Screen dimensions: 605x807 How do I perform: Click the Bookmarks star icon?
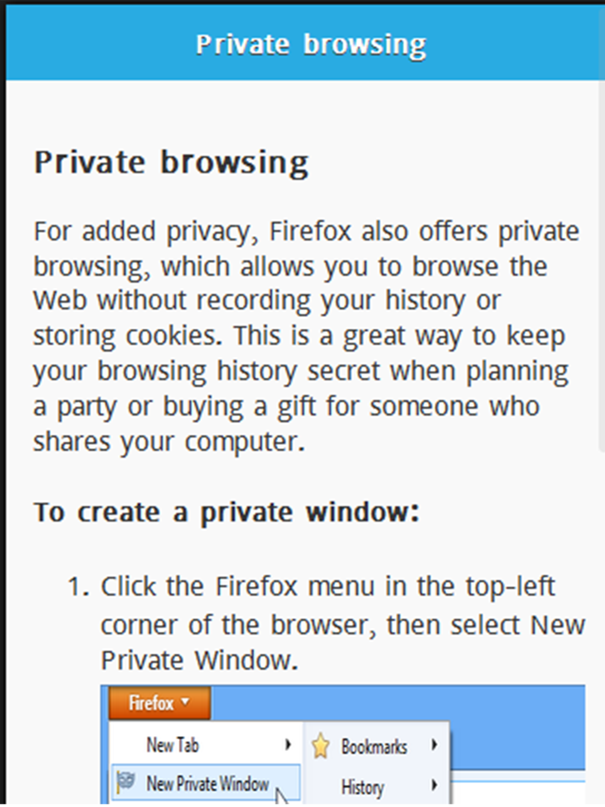(321, 747)
